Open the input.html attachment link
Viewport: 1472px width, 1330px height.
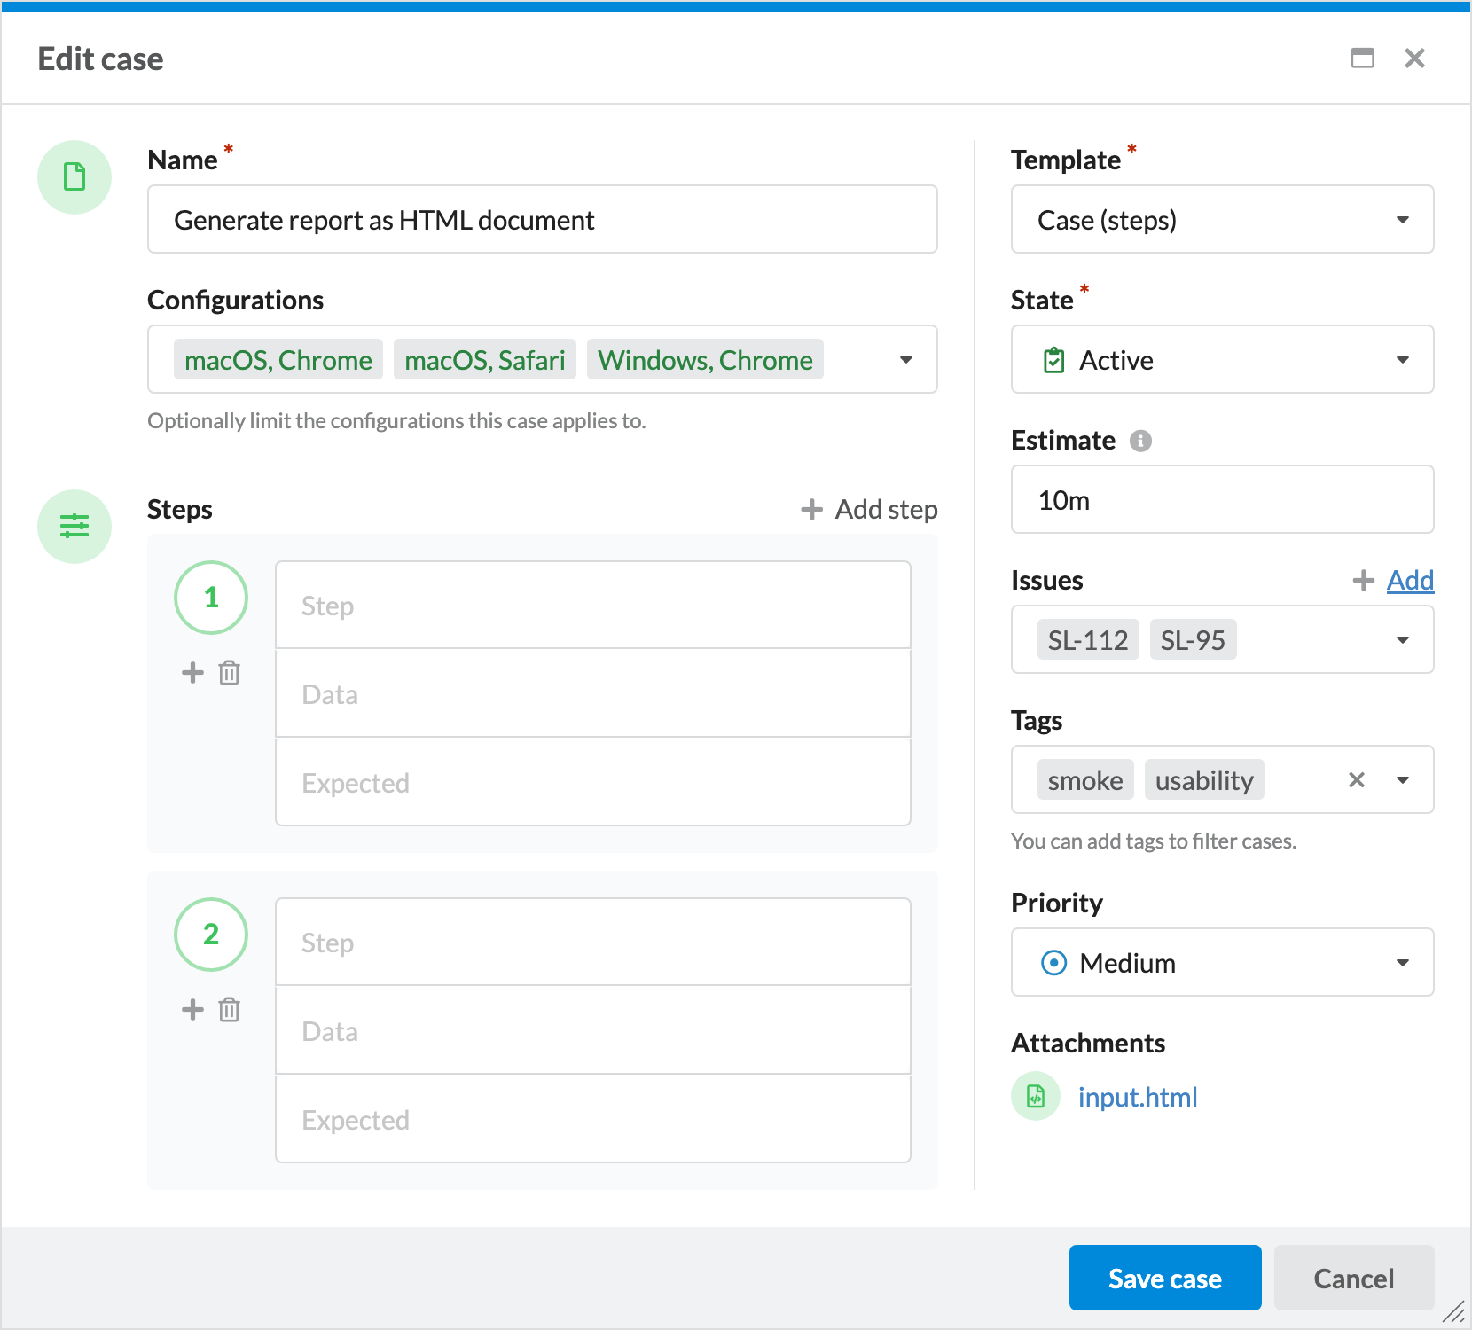[1138, 1098]
